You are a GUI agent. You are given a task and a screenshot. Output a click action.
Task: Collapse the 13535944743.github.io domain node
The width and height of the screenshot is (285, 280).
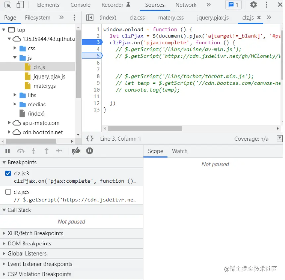click(9, 39)
